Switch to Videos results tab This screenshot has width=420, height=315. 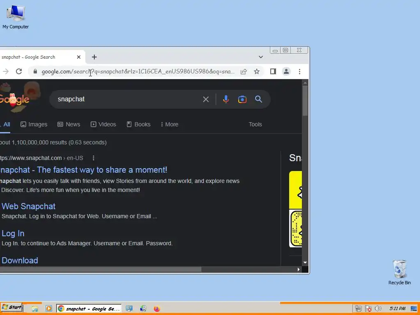(x=103, y=124)
